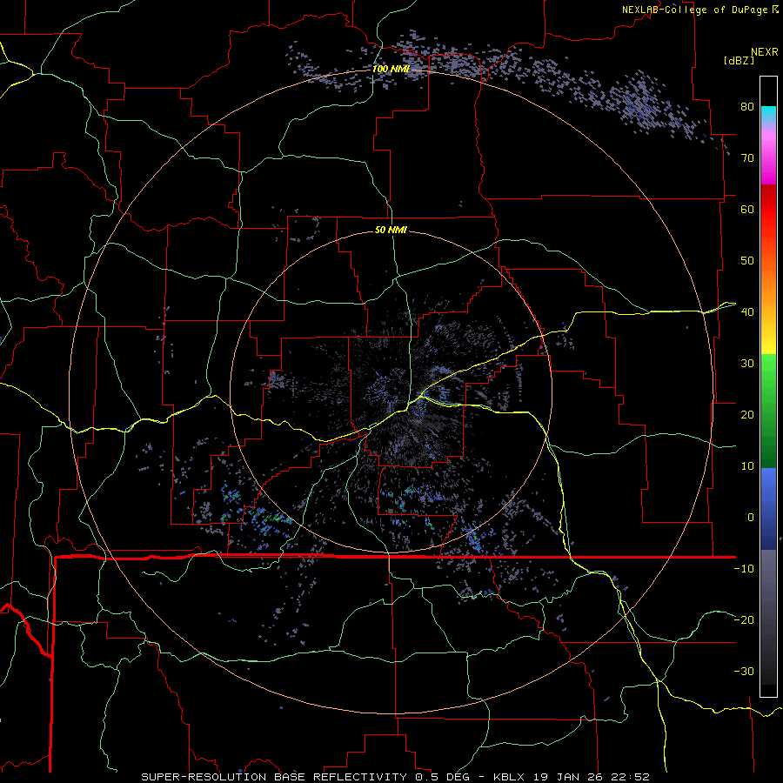Click the '50 NMI' range ring label

(x=391, y=231)
